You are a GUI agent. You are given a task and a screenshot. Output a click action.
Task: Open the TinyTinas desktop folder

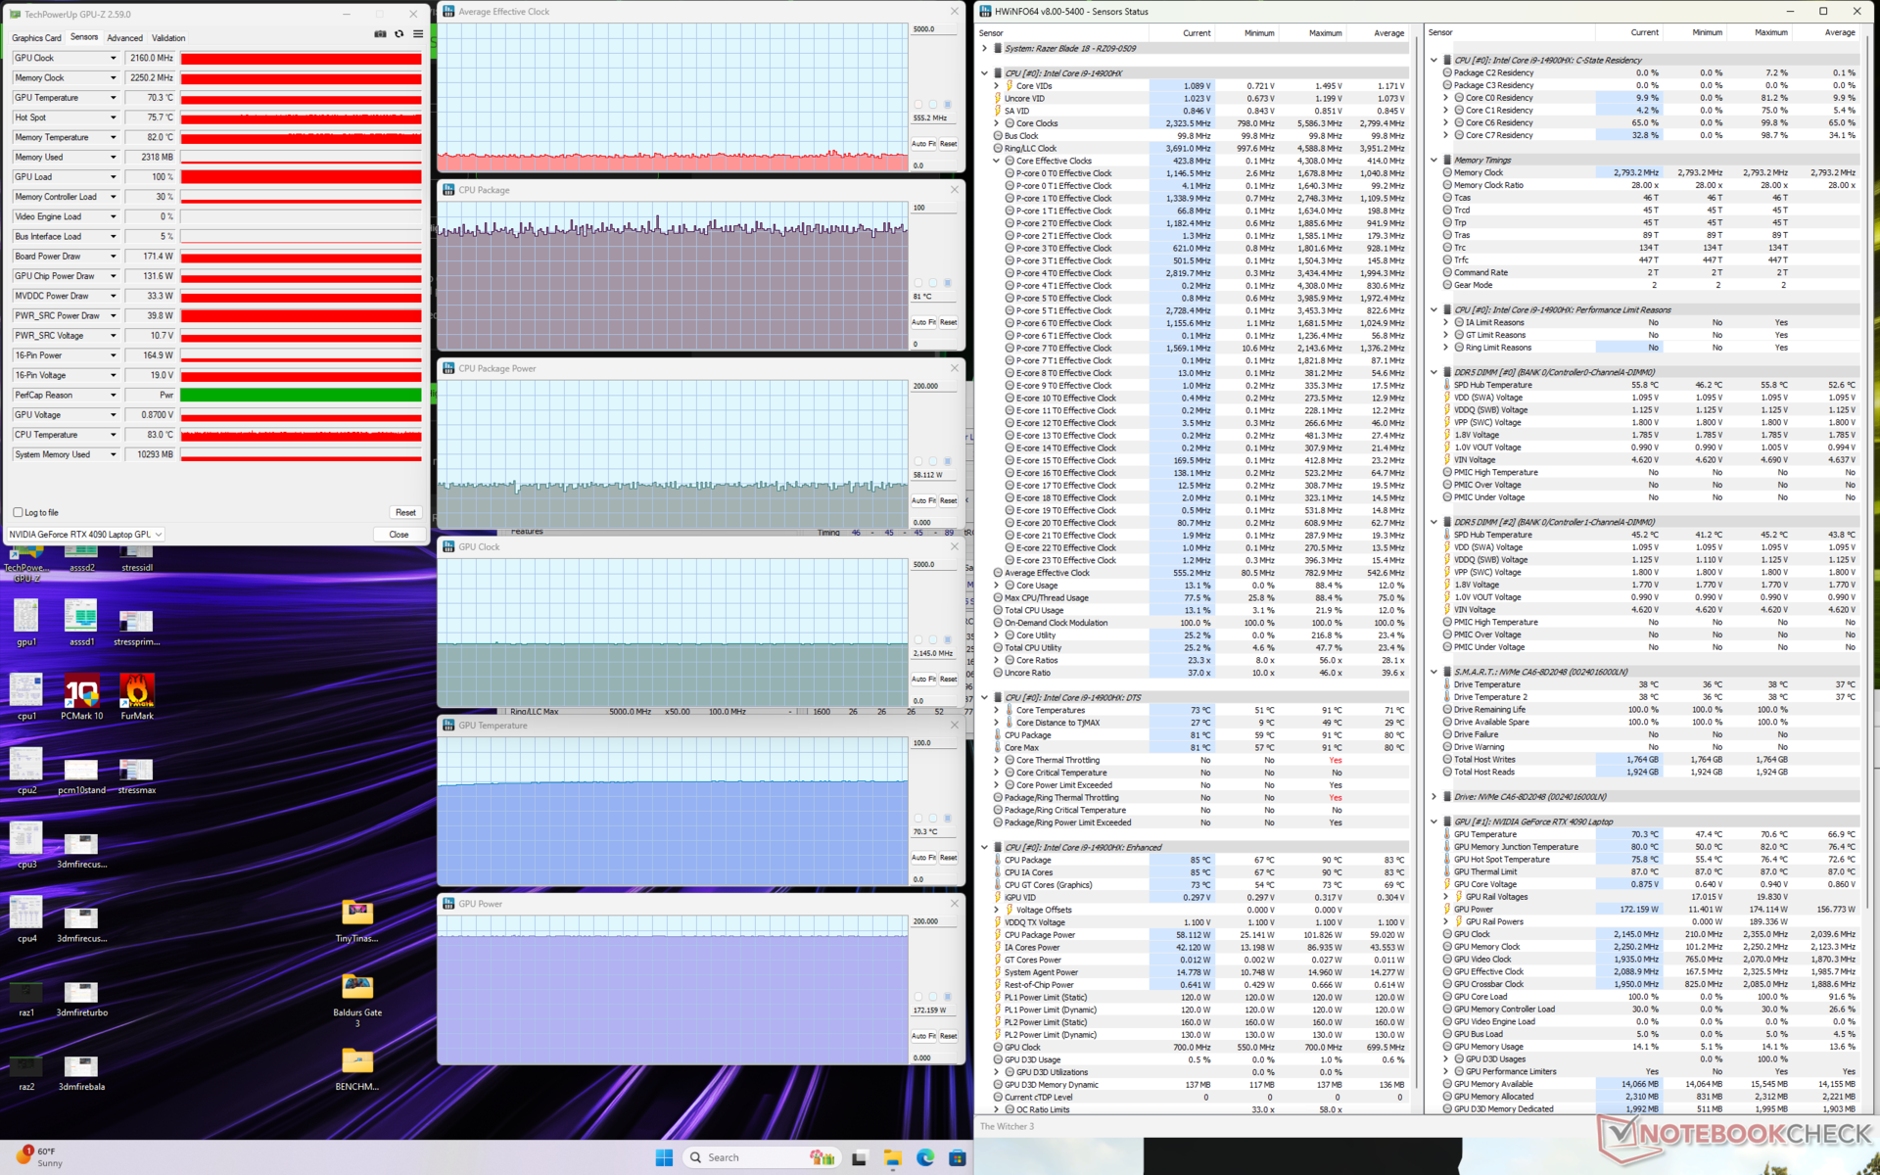[357, 915]
